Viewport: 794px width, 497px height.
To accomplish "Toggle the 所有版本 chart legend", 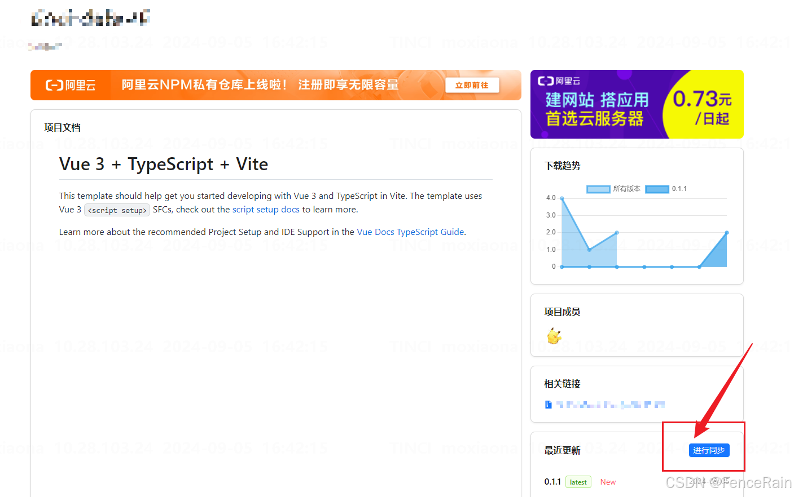I will 613,189.
